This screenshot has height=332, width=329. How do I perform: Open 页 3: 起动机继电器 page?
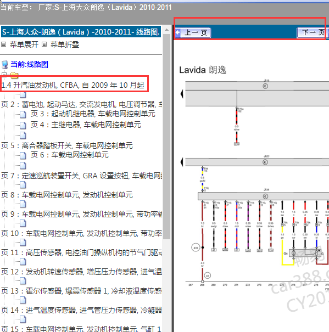point(93,114)
